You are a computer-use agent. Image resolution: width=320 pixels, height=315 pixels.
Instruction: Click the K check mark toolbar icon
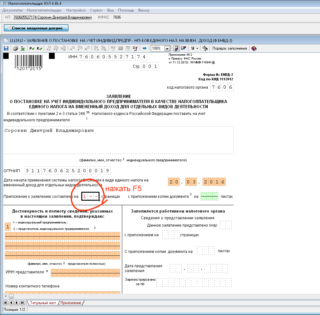point(39,48)
